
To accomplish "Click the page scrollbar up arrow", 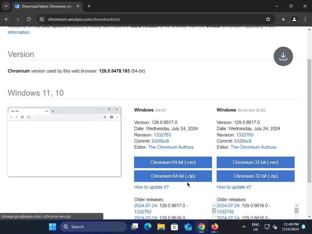I will 309,29.
